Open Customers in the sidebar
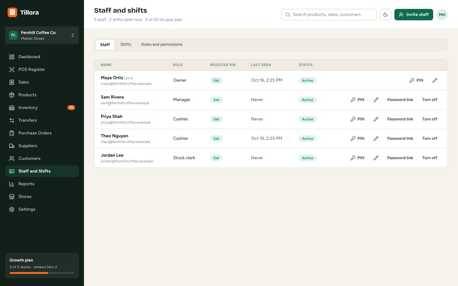 pyautogui.click(x=42, y=159)
